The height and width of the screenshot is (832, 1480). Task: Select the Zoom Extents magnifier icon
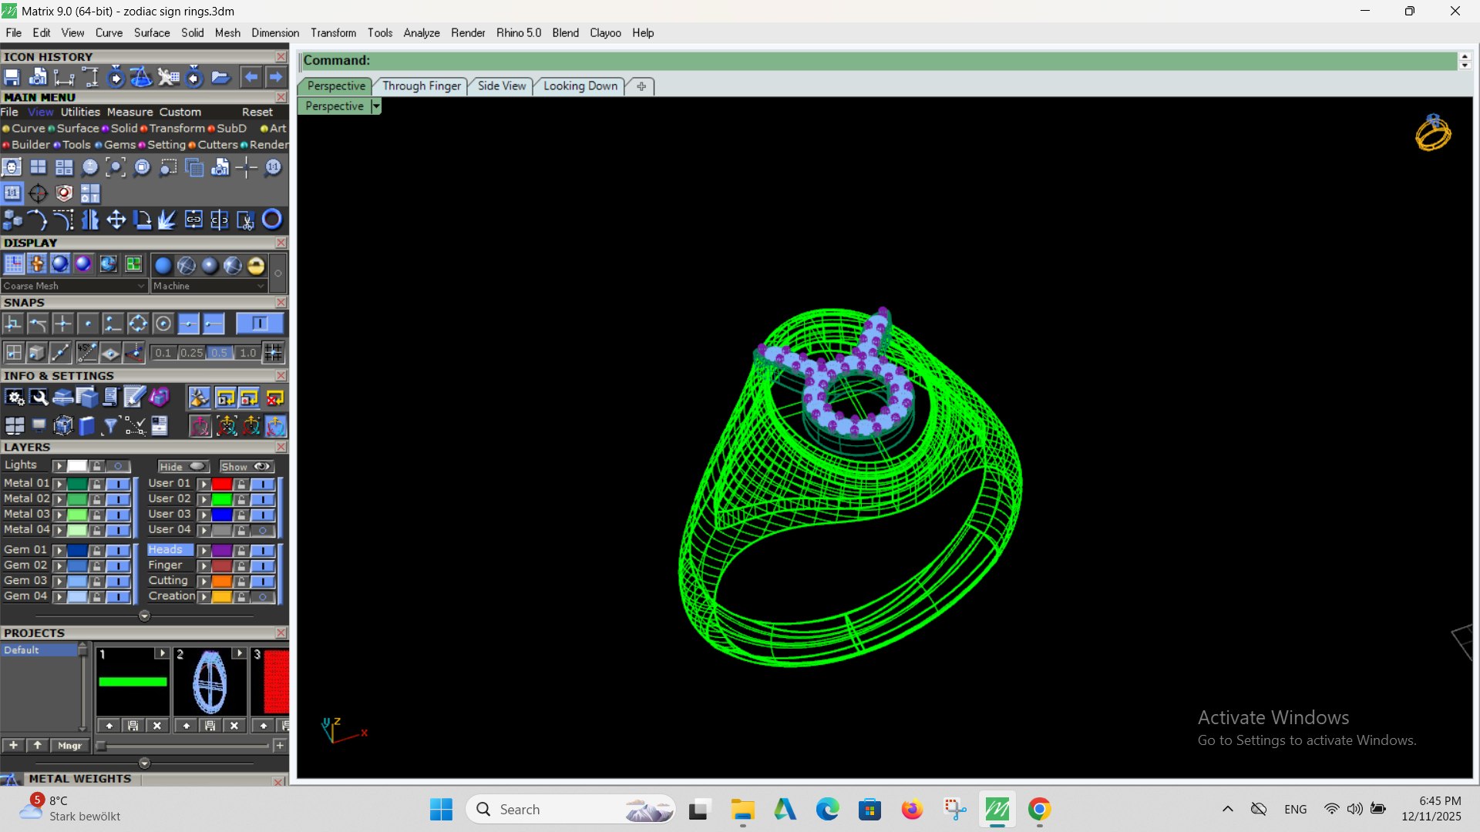(x=116, y=167)
